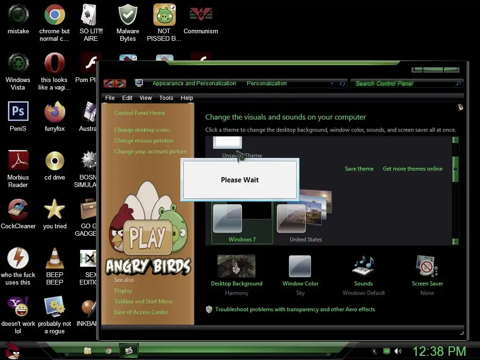Click the Search Control Panel field
The width and height of the screenshot is (480, 360).
click(406, 83)
